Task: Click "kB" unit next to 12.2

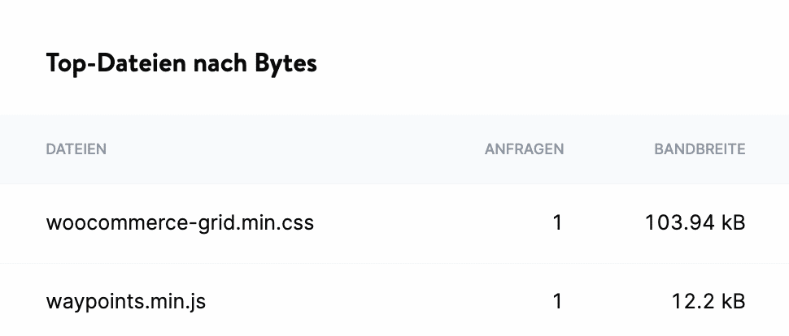Action: (733, 302)
